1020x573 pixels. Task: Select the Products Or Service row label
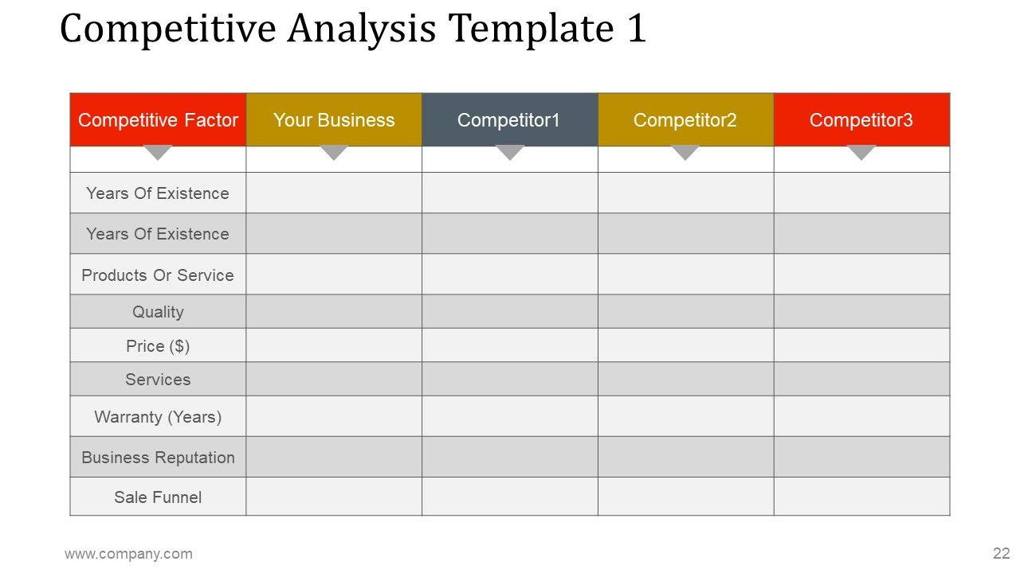[158, 275]
